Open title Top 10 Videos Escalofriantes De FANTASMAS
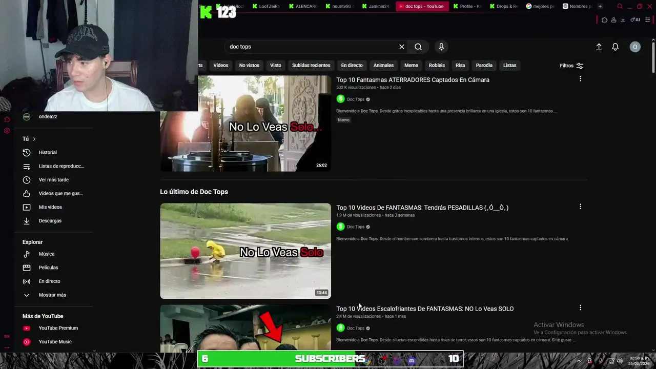This screenshot has width=656, height=369. [425, 309]
